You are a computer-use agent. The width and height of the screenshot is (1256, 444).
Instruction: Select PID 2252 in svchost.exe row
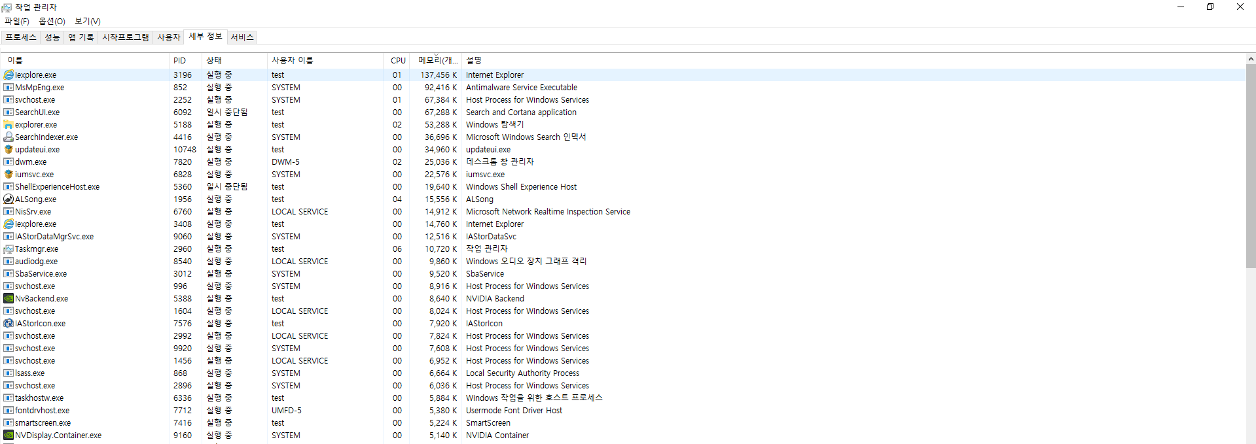(x=183, y=100)
